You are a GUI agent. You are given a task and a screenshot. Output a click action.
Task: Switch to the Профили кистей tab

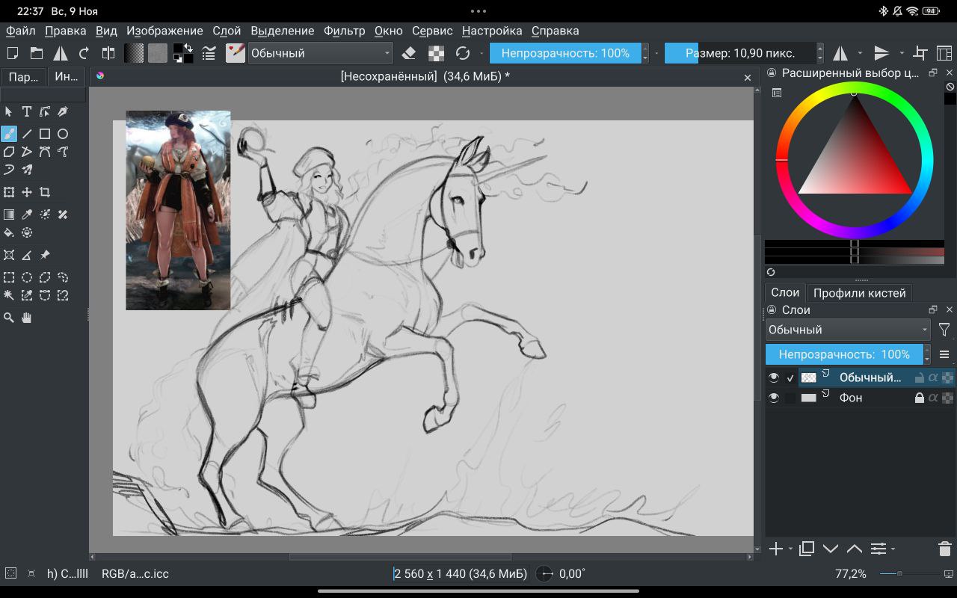(x=859, y=293)
